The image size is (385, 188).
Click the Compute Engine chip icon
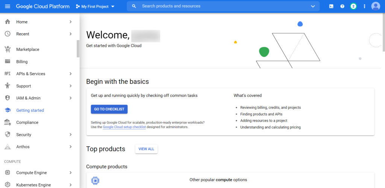coord(8,173)
